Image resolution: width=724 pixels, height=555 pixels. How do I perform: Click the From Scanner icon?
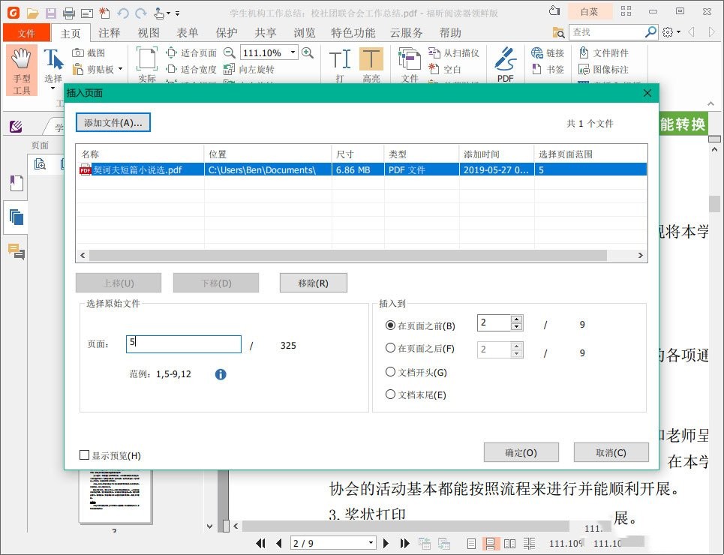click(x=434, y=52)
